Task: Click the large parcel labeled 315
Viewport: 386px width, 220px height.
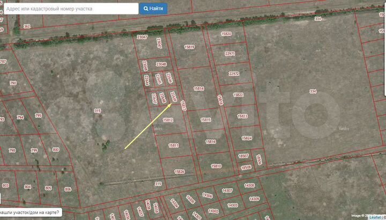Action: point(97,111)
